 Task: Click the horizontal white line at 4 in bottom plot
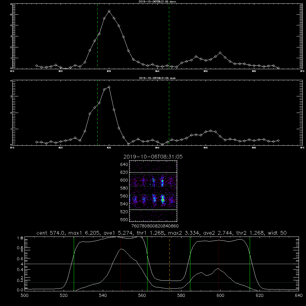pyautogui.click(x=162, y=264)
